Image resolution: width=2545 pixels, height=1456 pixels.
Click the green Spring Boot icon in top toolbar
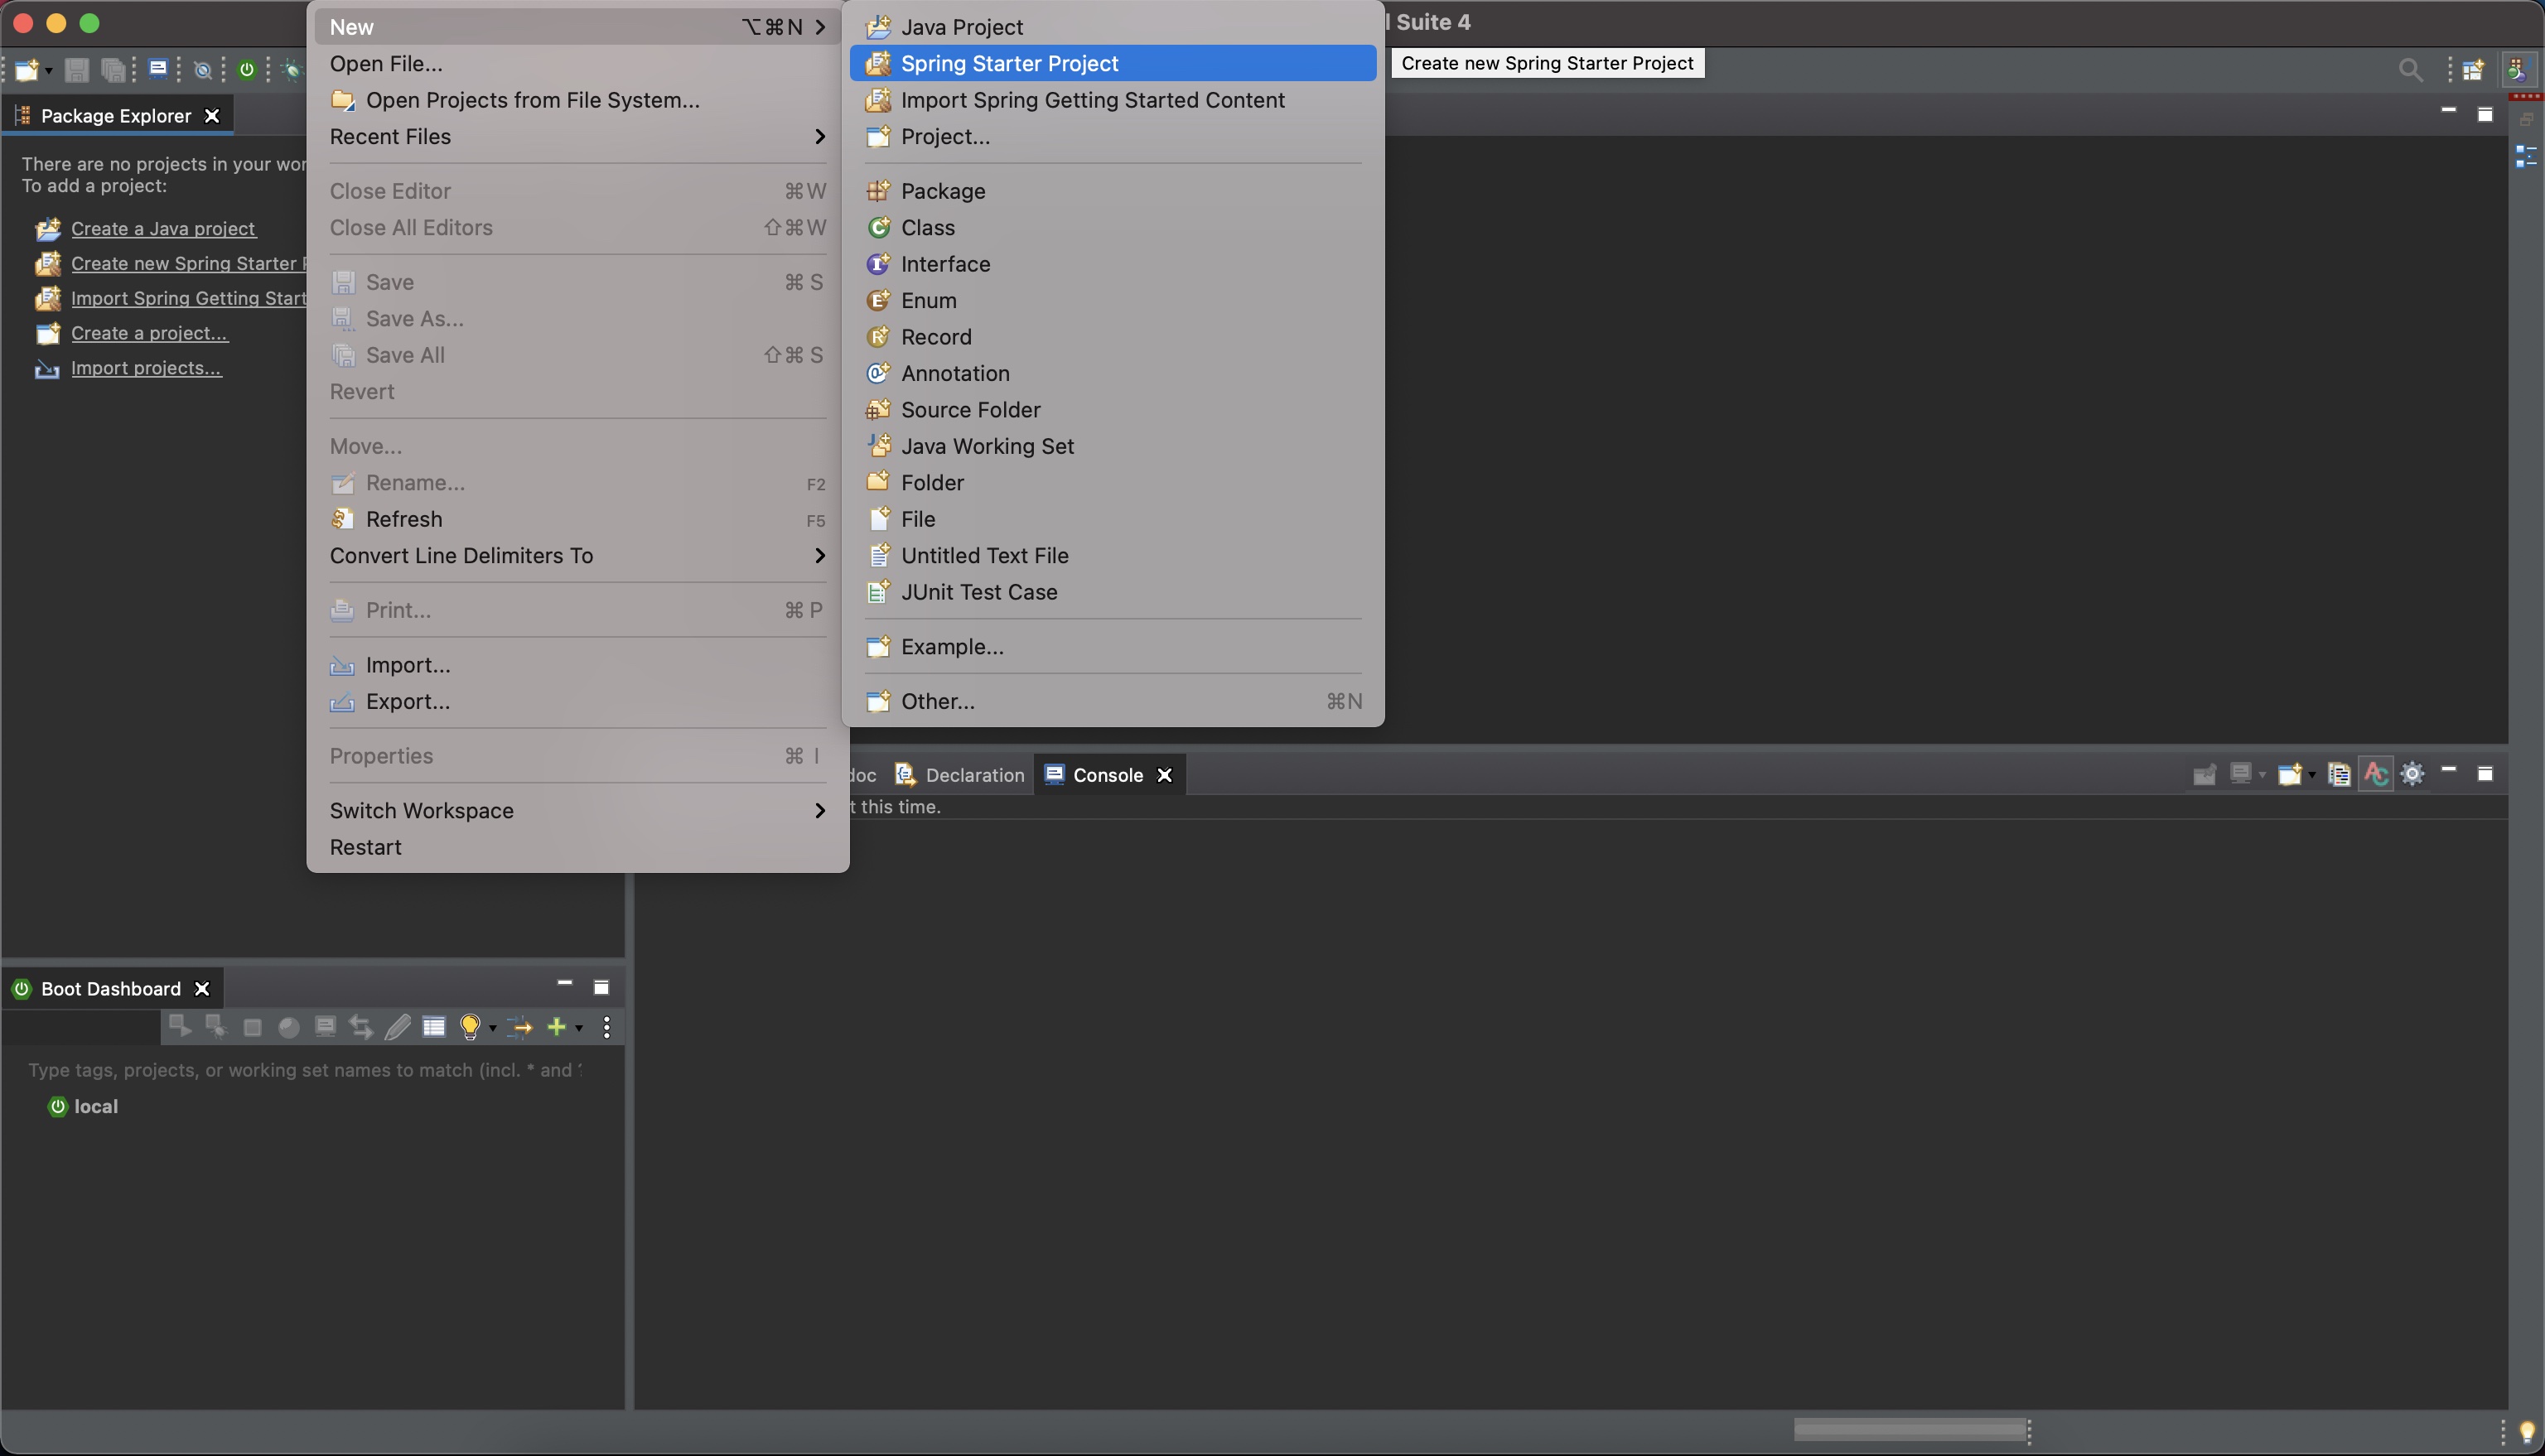click(x=247, y=70)
